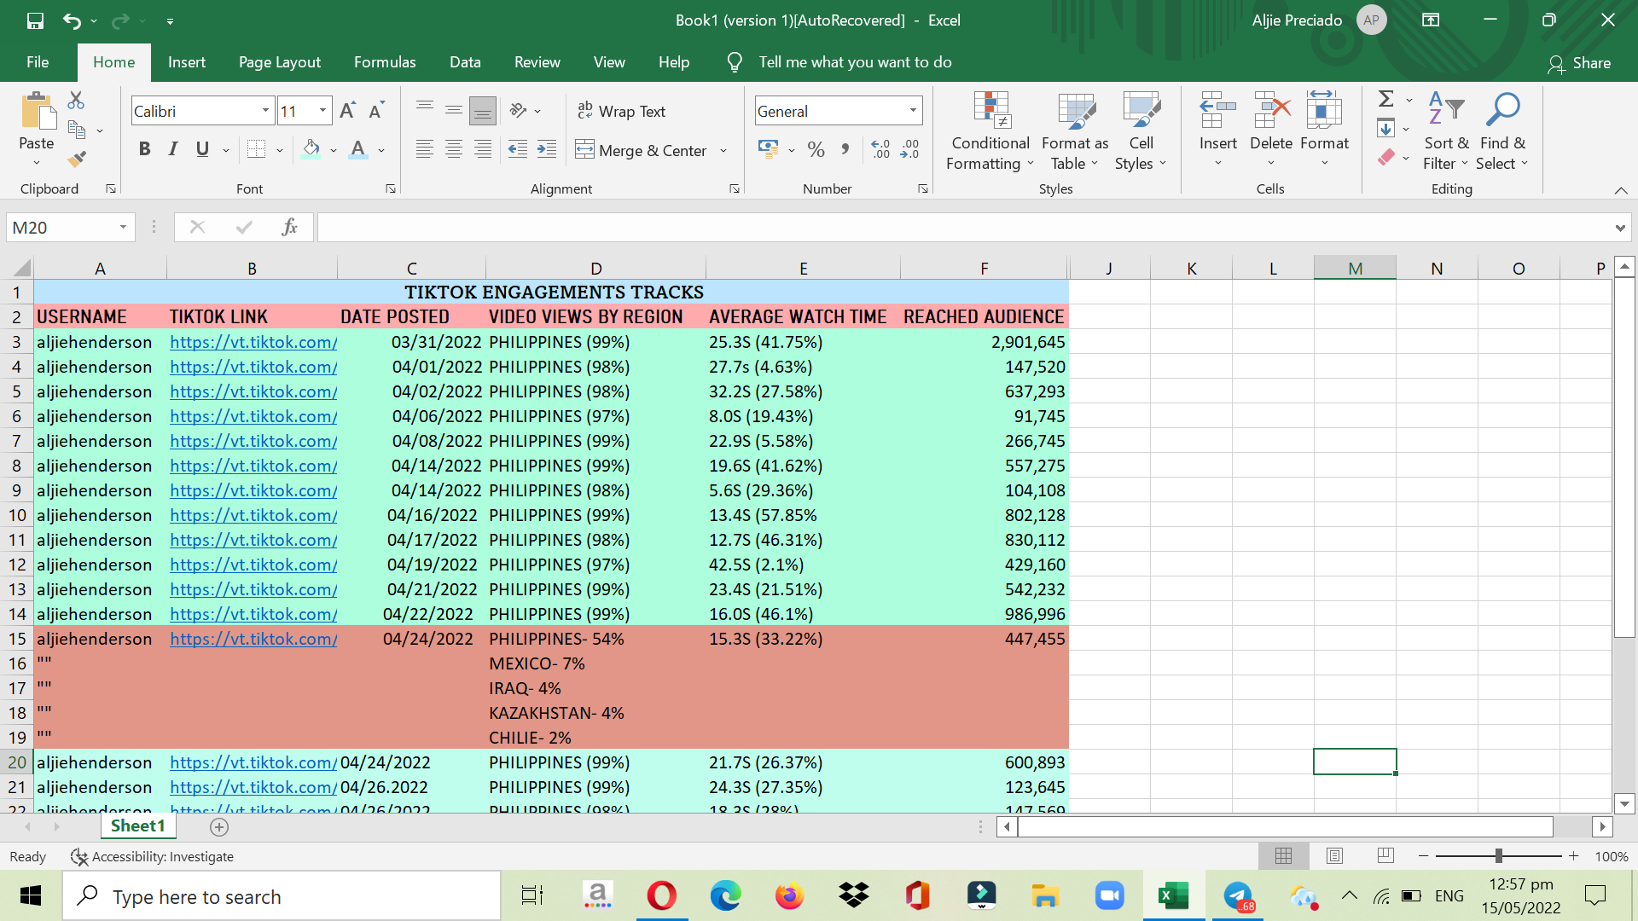This screenshot has height=921, width=1638.
Task: Click the Insert Function fx icon
Action: [x=289, y=227]
